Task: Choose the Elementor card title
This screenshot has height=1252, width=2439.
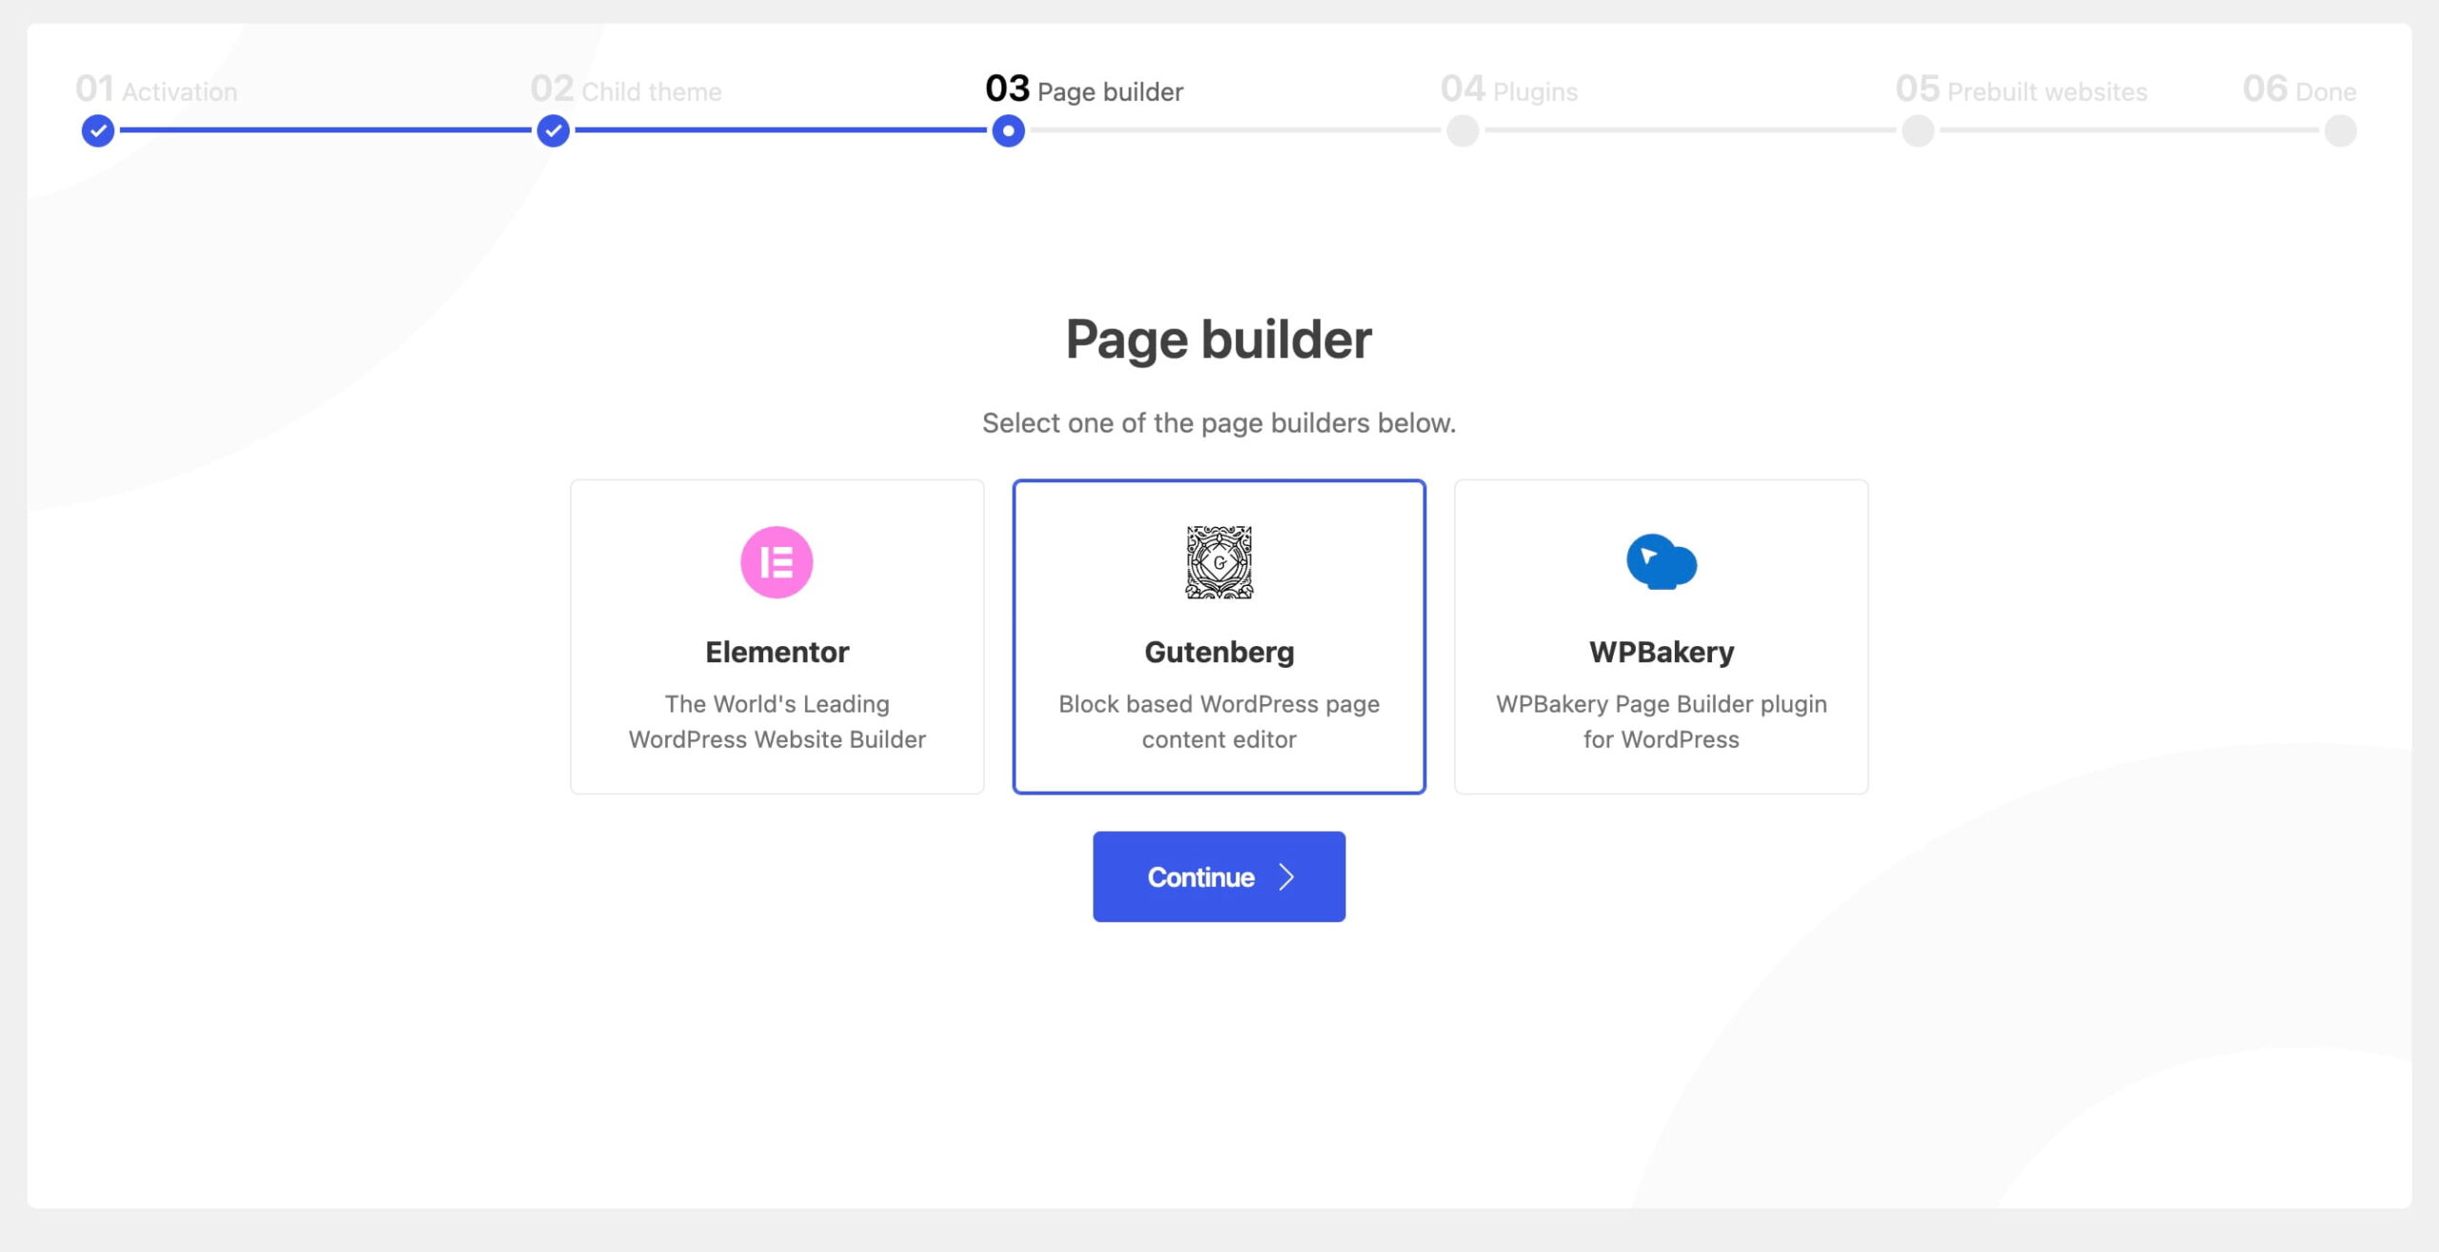Action: tap(776, 653)
